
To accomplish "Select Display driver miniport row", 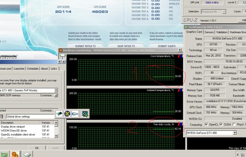I will [x=27, y=127].
